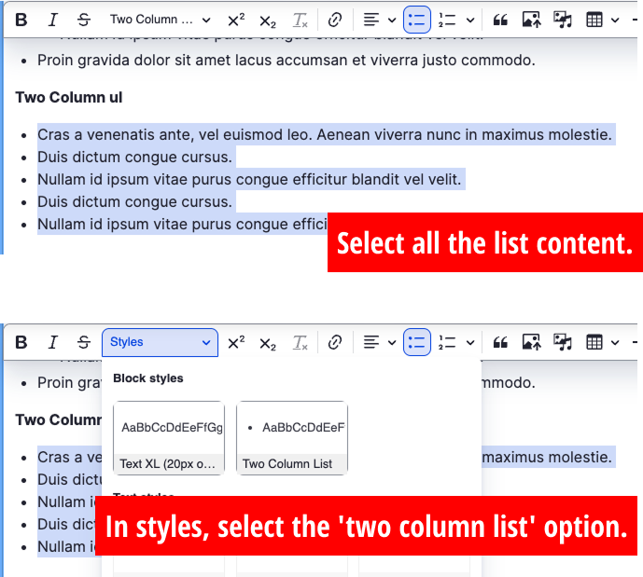Upload an image from the upper toolbar
Image resolution: width=643 pixels, height=577 pixels.
(531, 20)
